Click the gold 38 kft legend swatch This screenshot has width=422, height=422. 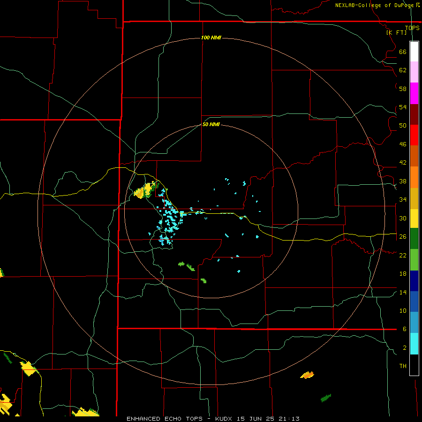point(414,198)
